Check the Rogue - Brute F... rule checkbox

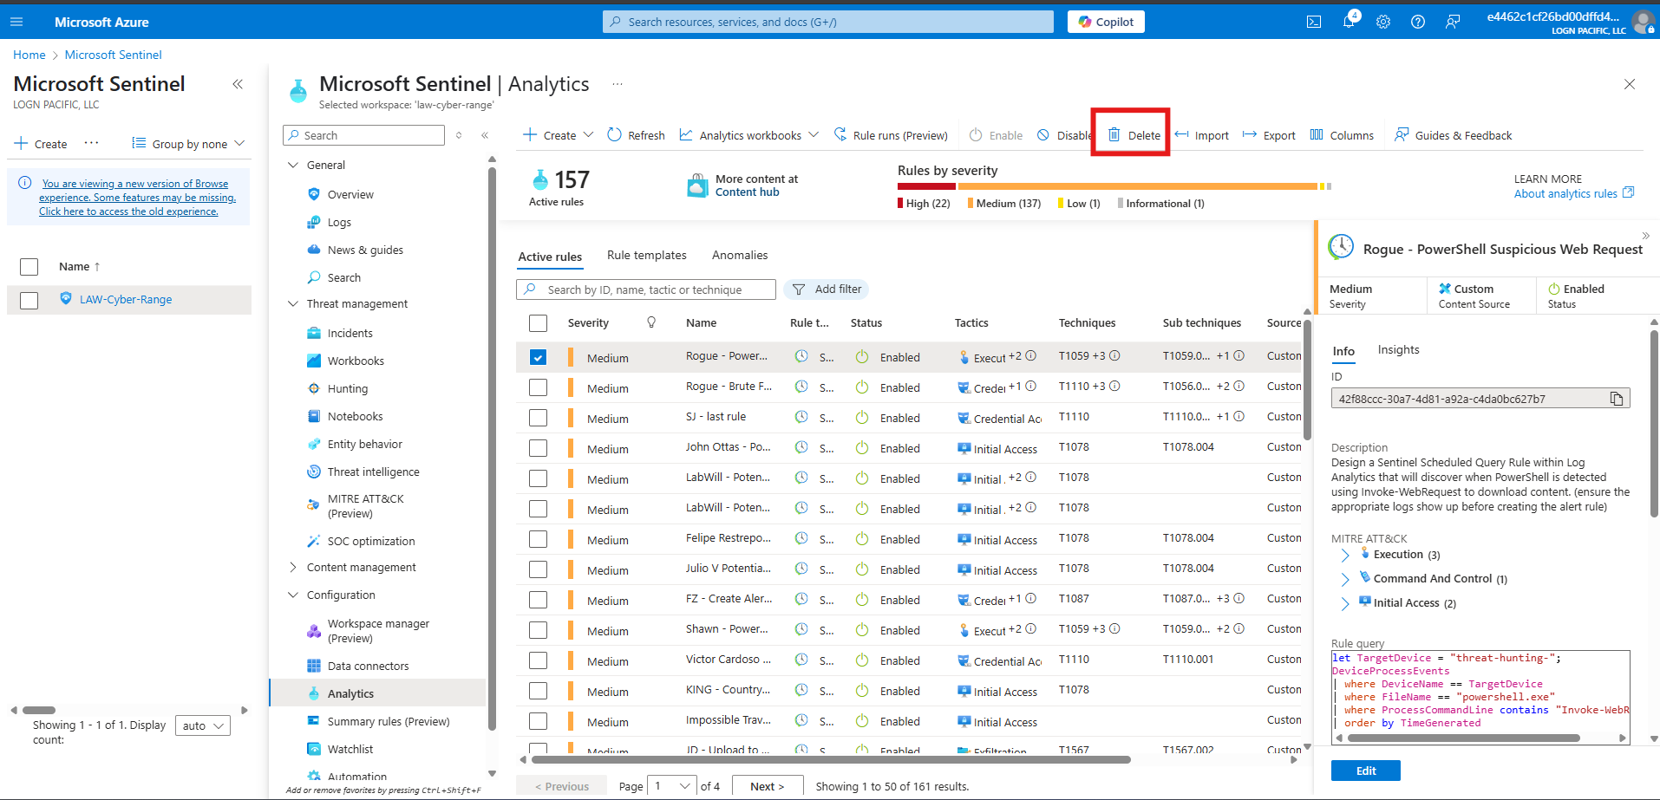pyautogui.click(x=538, y=387)
